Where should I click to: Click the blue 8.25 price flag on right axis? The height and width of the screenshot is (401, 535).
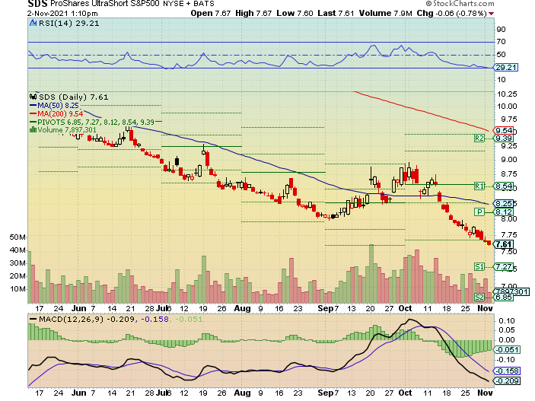point(504,203)
